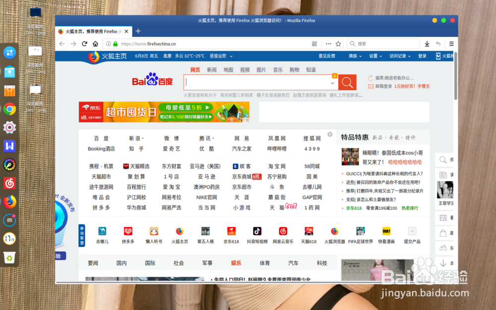
Task: Expand the 新浪 submenu arrow
Action: point(143,138)
